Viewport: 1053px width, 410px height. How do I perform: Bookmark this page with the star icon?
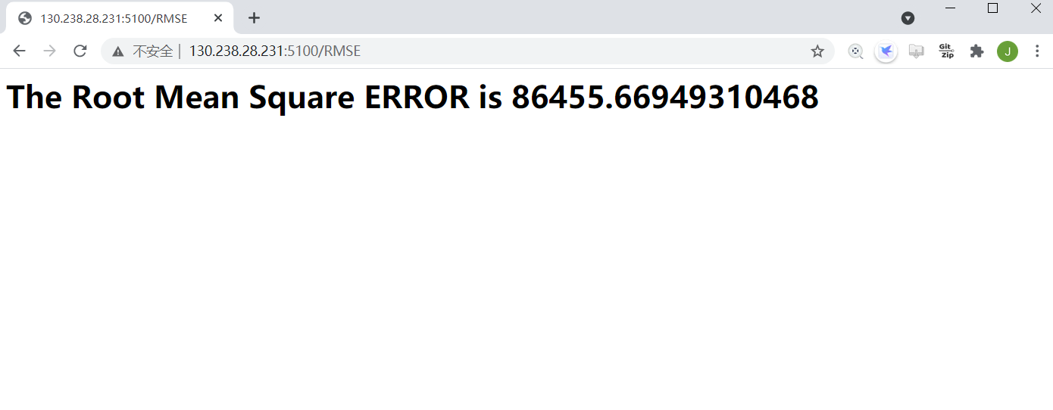[x=817, y=51]
